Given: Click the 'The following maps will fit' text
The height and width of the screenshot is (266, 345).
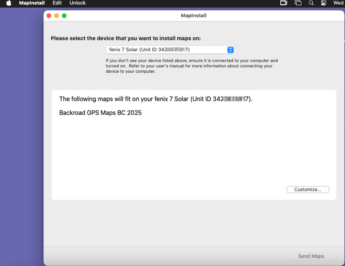Looking at the screenshot, I should coord(156,99).
